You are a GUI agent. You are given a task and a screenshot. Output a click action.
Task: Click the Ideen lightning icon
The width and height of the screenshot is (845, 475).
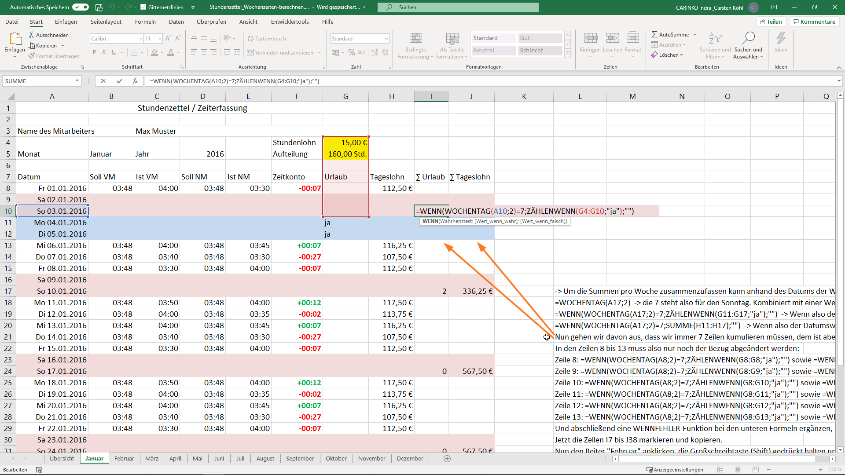click(781, 38)
